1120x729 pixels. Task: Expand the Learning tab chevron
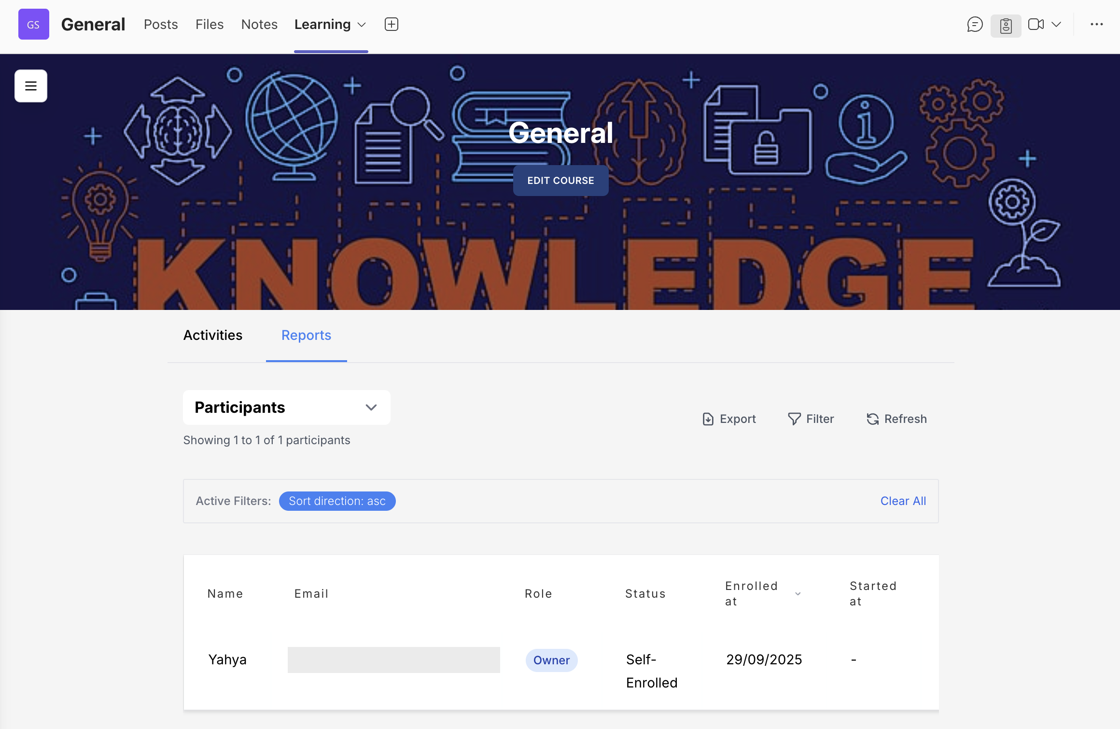click(x=362, y=25)
